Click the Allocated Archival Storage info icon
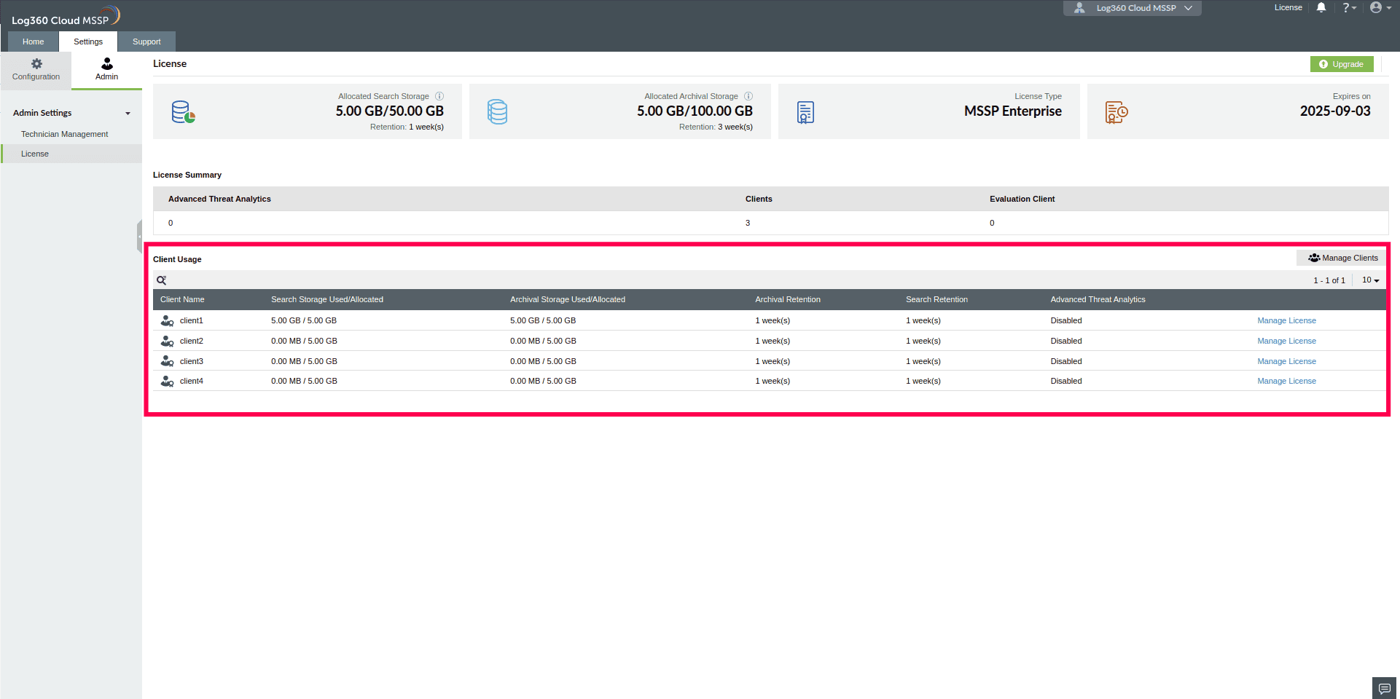The width and height of the screenshot is (1400, 699). point(748,96)
